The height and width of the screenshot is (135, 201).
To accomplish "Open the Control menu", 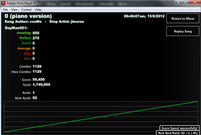I will pyautogui.click(x=26, y=10).
